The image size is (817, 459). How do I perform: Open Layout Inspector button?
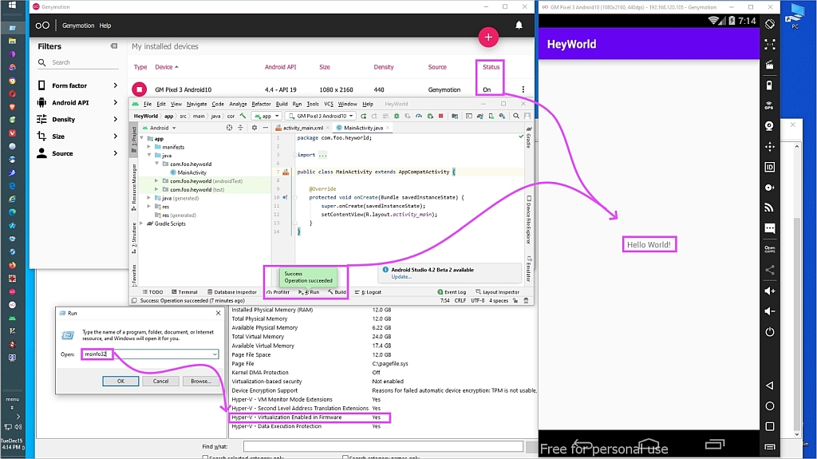coord(497,292)
